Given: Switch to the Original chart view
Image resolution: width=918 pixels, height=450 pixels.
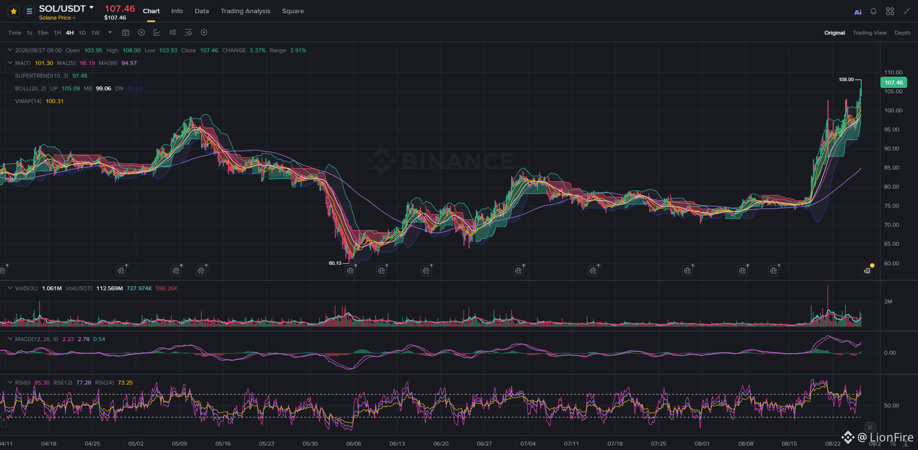Looking at the screenshot, I should pyautogui.click(x=834, y=33).
